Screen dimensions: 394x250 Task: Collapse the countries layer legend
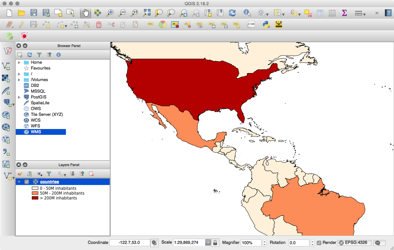pyautogui.click(x=19, y=182)
